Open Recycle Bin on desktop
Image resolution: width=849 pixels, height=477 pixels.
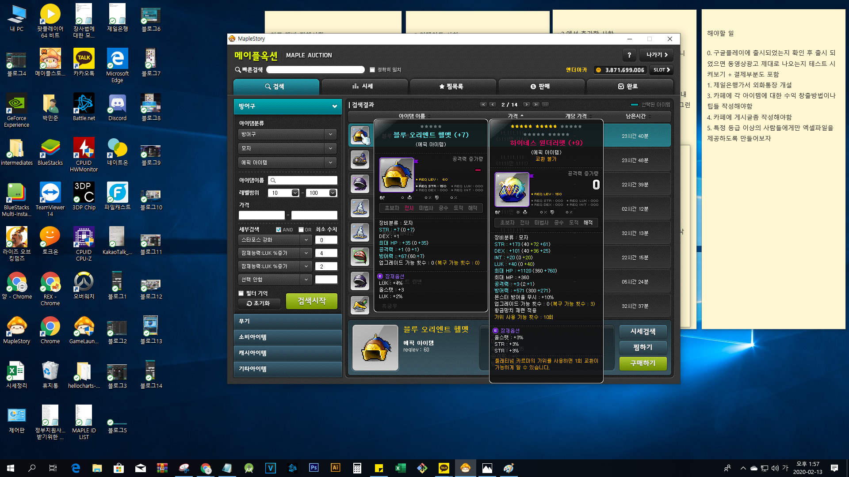(x=50, y=375)
